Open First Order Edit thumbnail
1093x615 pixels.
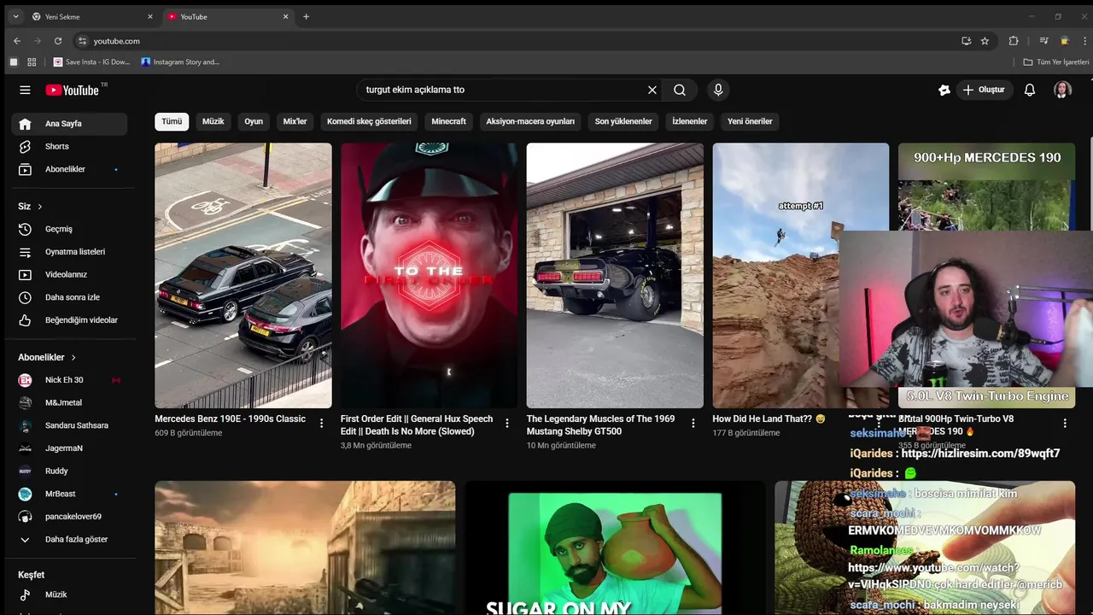click(429, 275)
